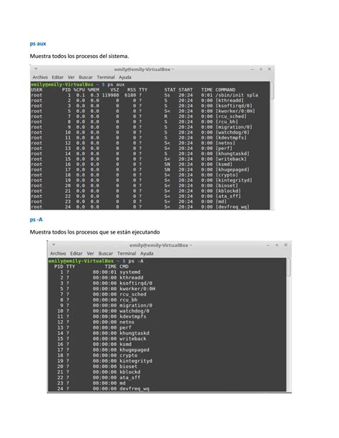
Task: Click 'kblockd' in ps -A output
Action: pyautogui.click(x=130, y=372)
